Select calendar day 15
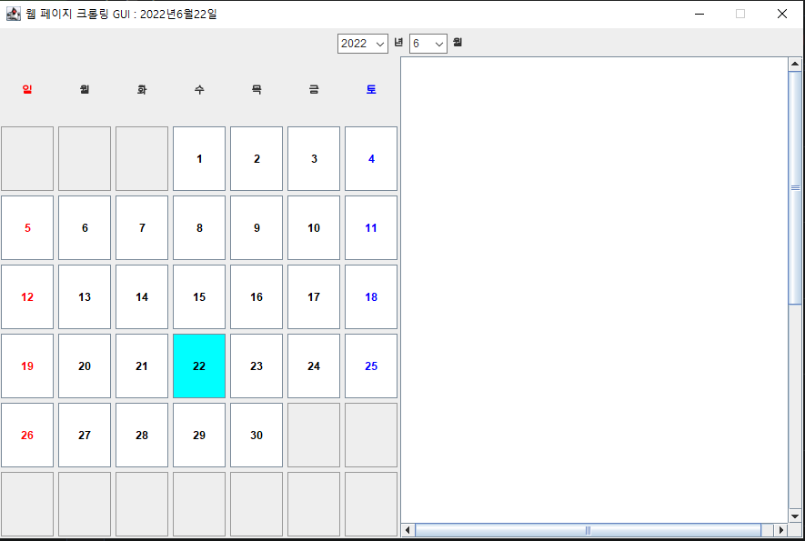 (x=199, y=296)
